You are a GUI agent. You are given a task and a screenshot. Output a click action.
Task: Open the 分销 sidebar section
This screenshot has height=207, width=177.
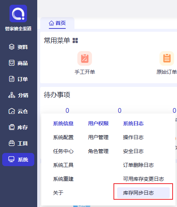(18, 95)
